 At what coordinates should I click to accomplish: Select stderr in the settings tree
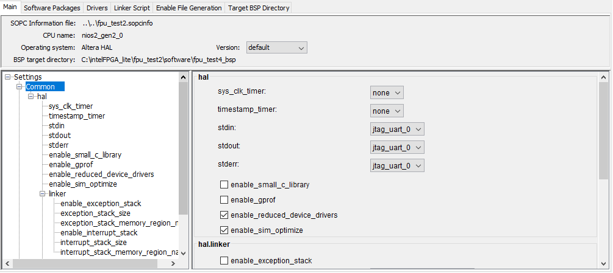59,145
